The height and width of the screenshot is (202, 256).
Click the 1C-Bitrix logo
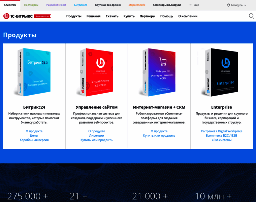18,16
